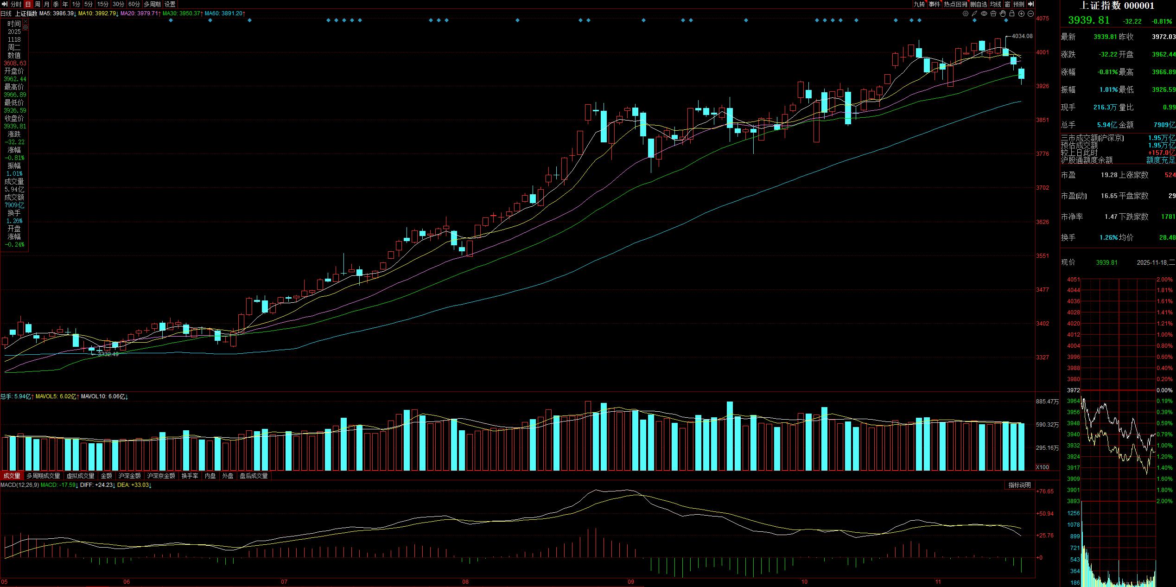Close the floating data info box
The width and height of the screenshot is (1176, 587).
(x=25, y=21)
